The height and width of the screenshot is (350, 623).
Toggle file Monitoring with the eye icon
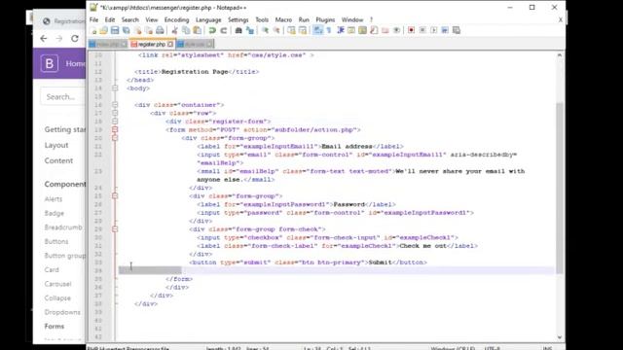pyautogui.click(x=396, y=30)
